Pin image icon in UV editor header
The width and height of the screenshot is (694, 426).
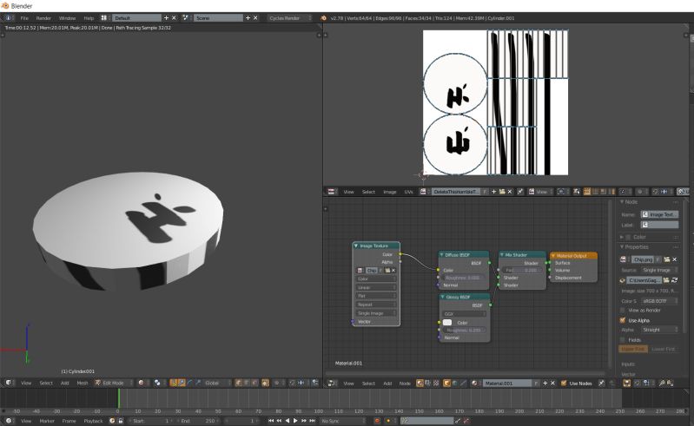520,192
